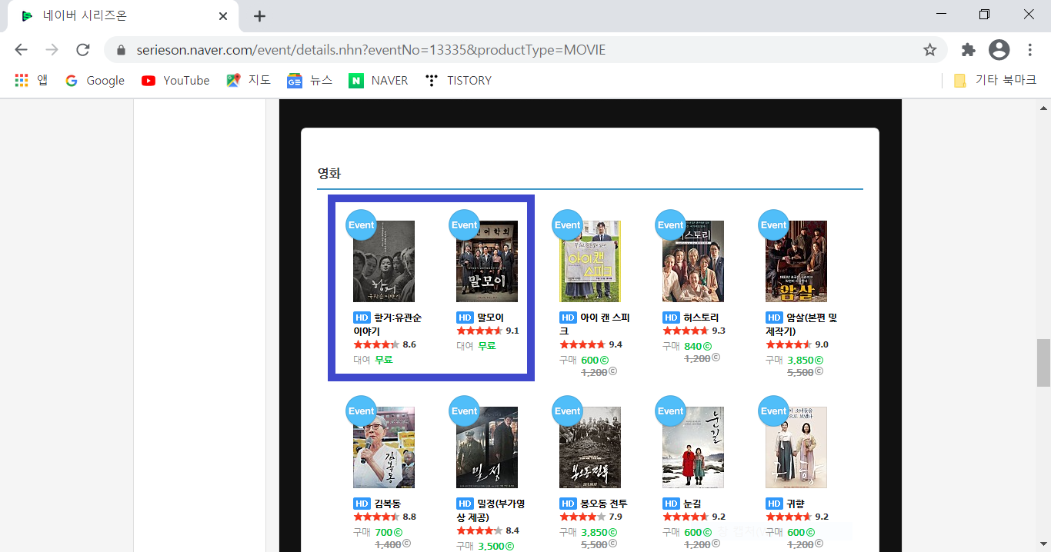The height and width of the screenshot is (552, 1051).
Task: Open the NAVER bookmark
Action: point(378,80)
